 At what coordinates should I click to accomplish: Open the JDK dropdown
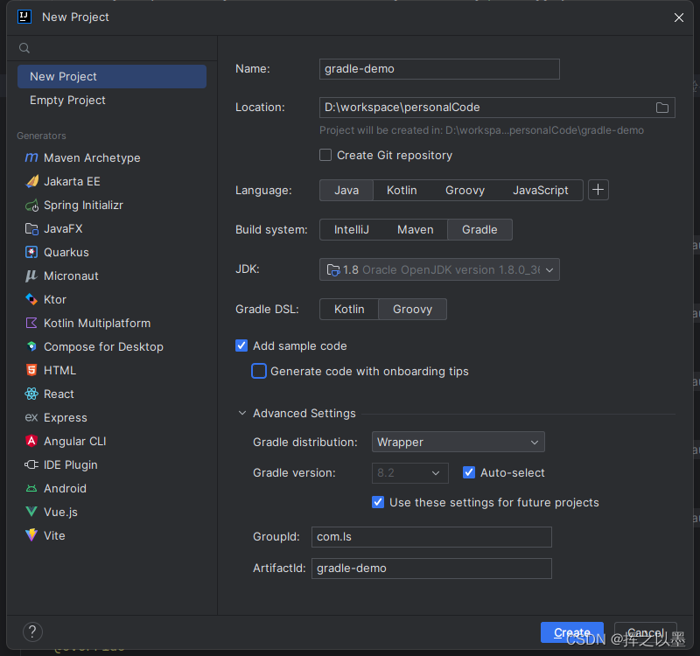(x=439, y=269)
